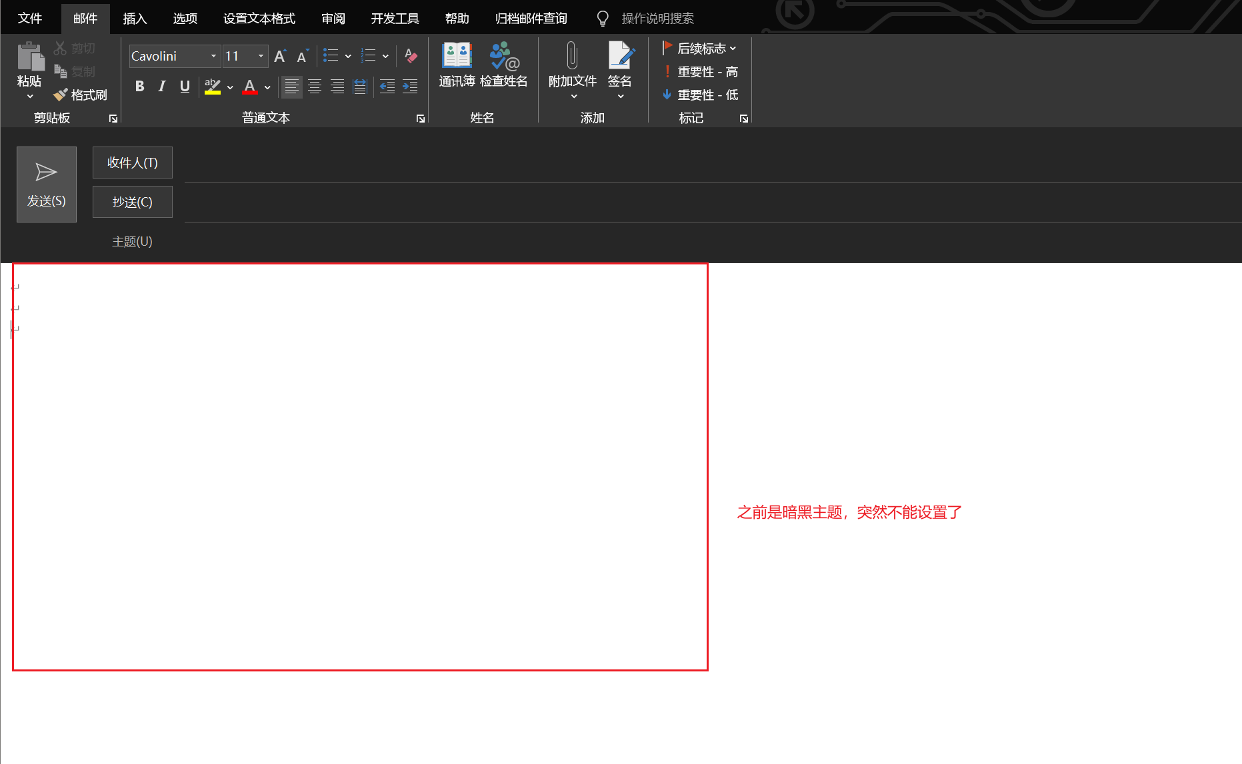The height and width of the screenshot is (764, 1242).
Task: Click the Paste clipboard icon
Action: tap(30, 56)
